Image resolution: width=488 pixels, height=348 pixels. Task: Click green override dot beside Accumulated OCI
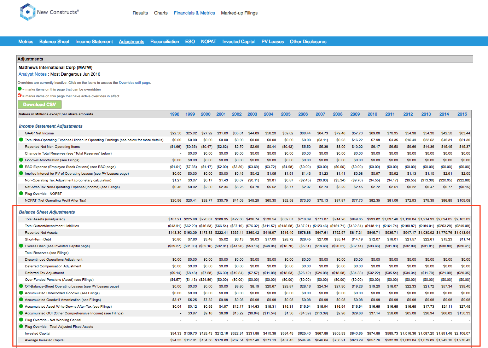point(21,313)
